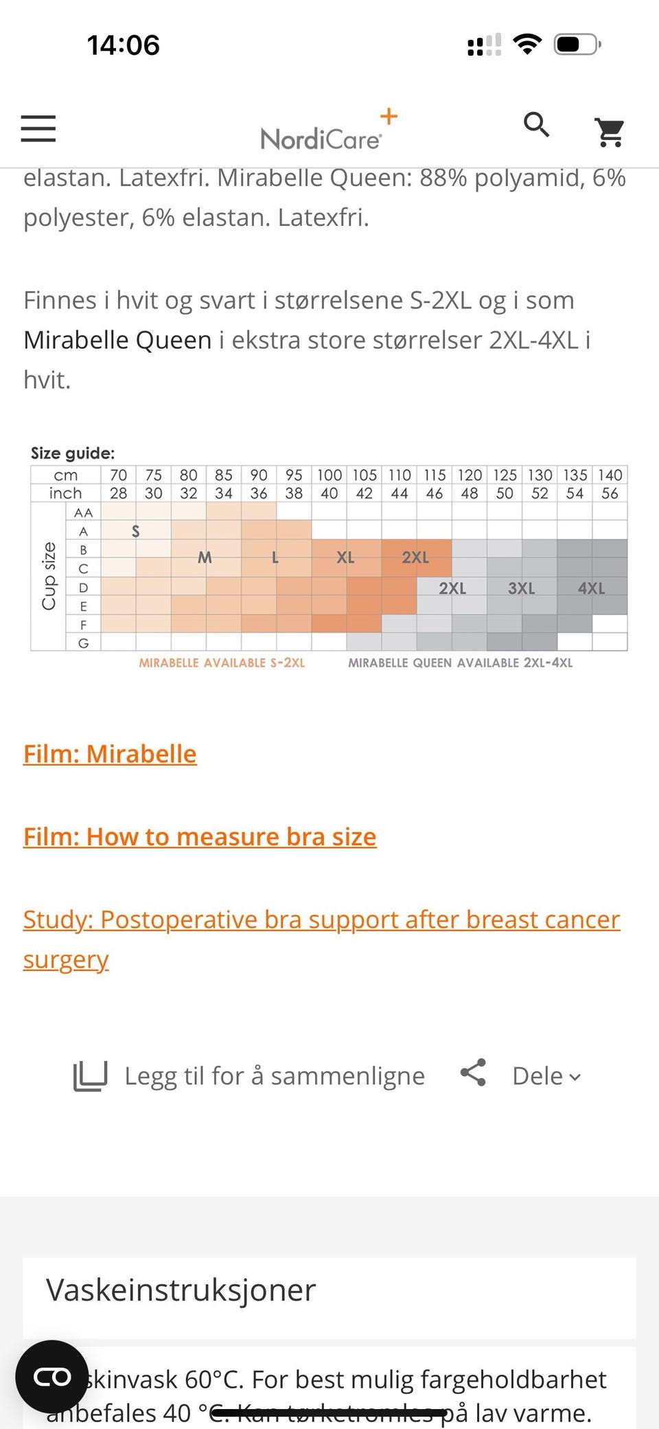Viewport: 659px width, 1429px height.
Task: Open the hamburger navigation menu
Action: pyautogui.click(x=38, y=128)
